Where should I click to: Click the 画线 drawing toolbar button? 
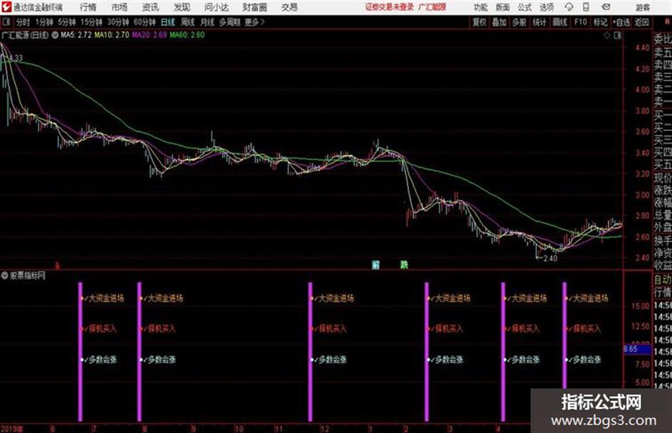pyautogui.click(x=560, y=22)
